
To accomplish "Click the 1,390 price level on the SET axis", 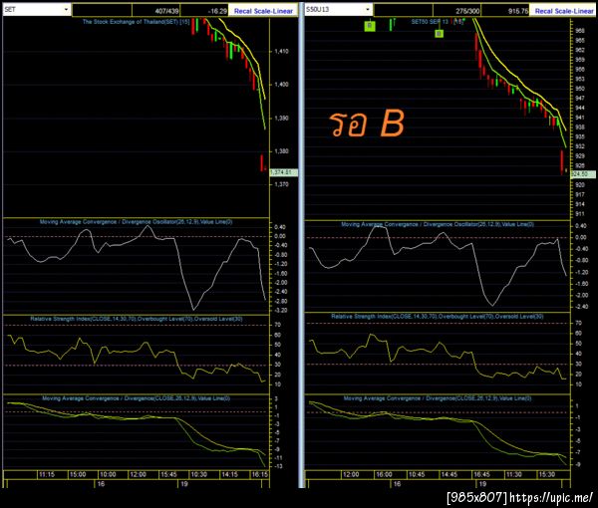I will 281,119.
